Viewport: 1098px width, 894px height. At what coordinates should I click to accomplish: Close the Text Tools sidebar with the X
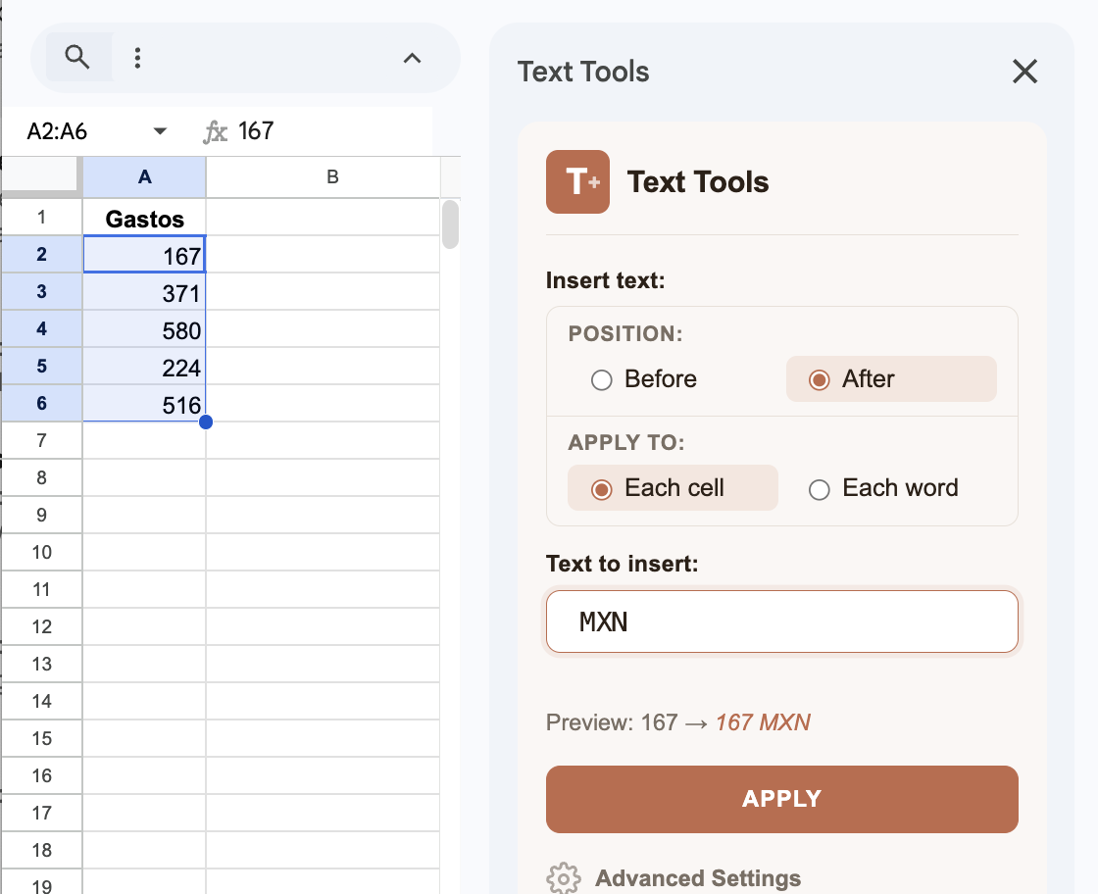click(1024, 72)
